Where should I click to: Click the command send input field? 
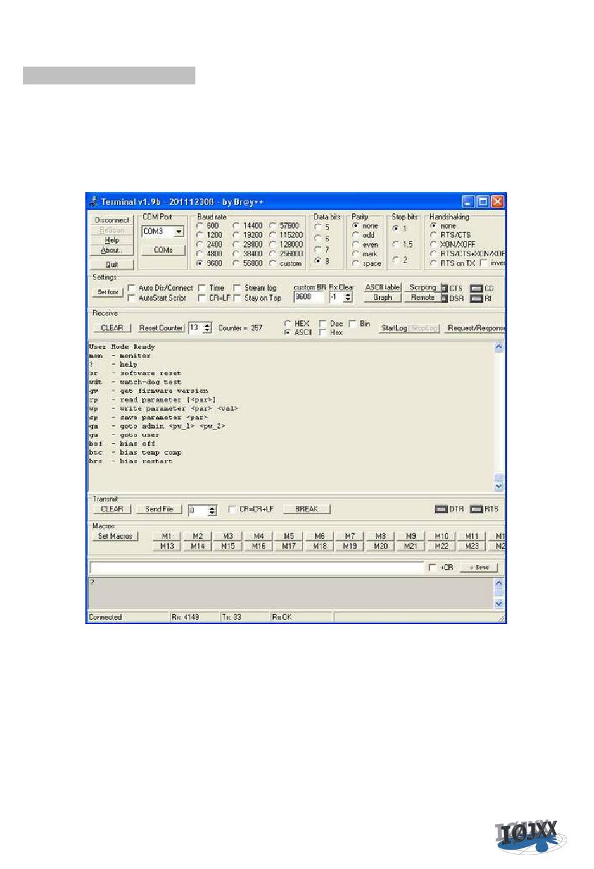point(257,568)
